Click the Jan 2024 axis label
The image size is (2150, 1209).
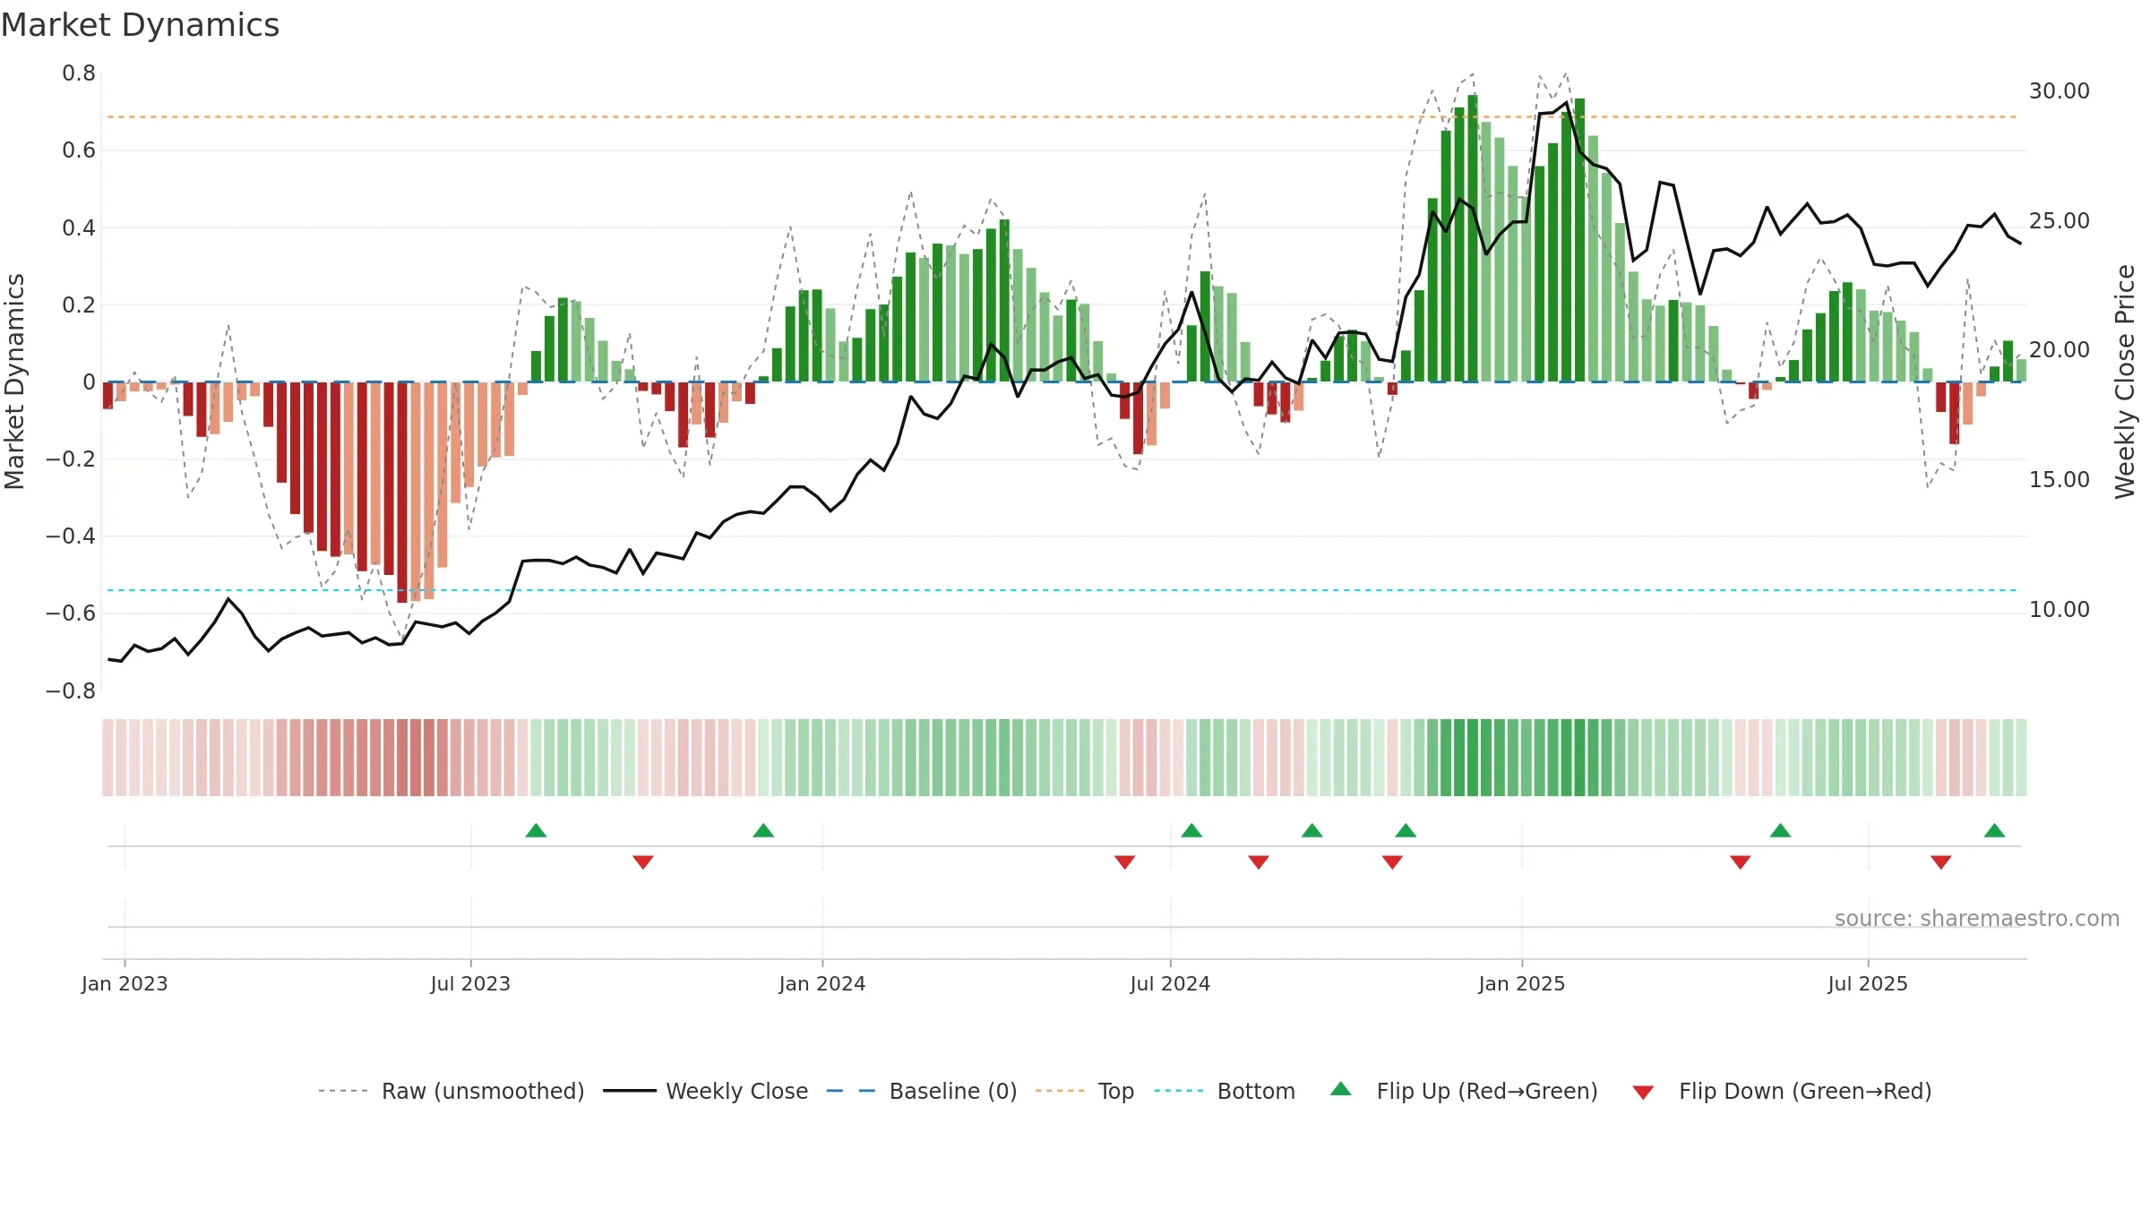pyautogui.click(x=822, y=983)
